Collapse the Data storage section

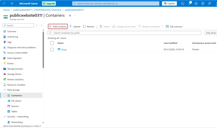[x=5, y=90]
